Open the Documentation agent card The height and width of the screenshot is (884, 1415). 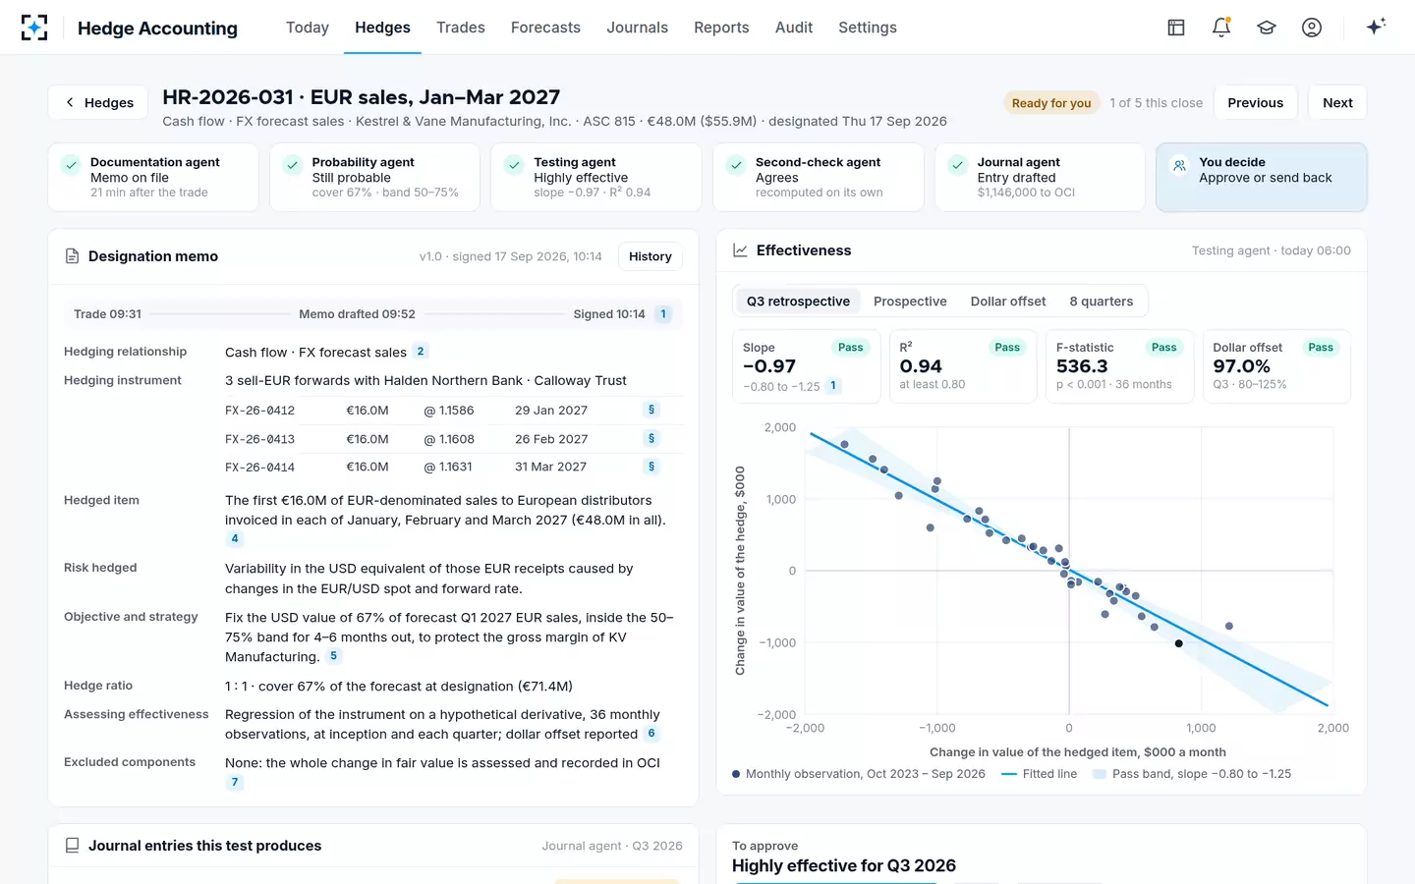153,177
